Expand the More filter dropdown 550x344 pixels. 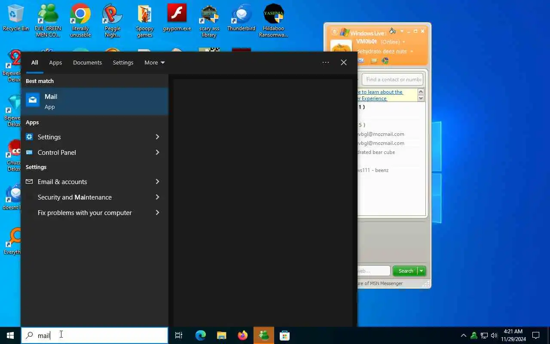[x=155, y=62]
